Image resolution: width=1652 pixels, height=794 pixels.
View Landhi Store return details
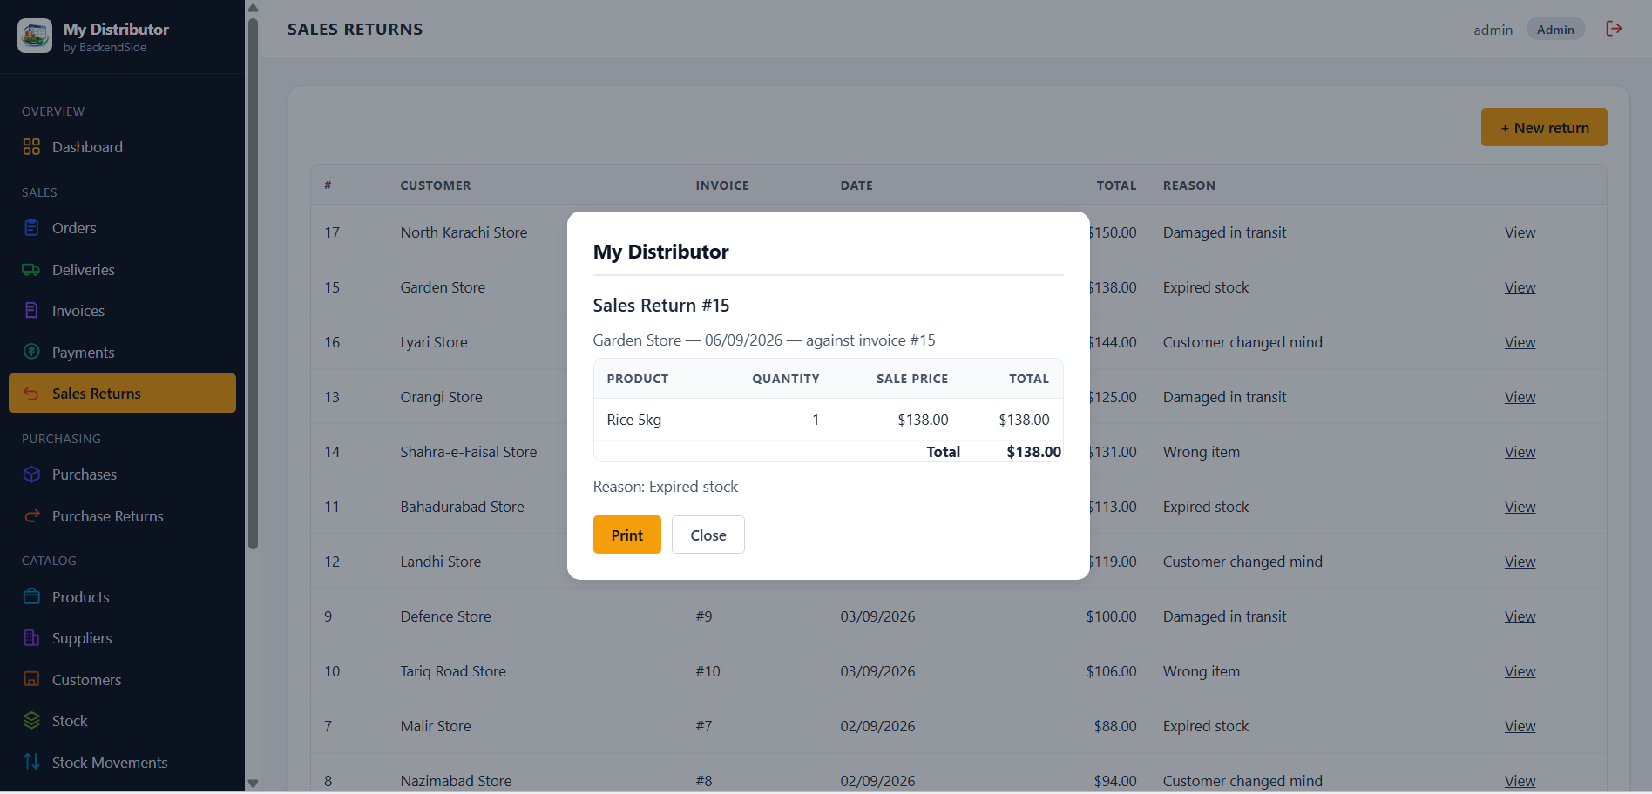tap(1520, 562)
